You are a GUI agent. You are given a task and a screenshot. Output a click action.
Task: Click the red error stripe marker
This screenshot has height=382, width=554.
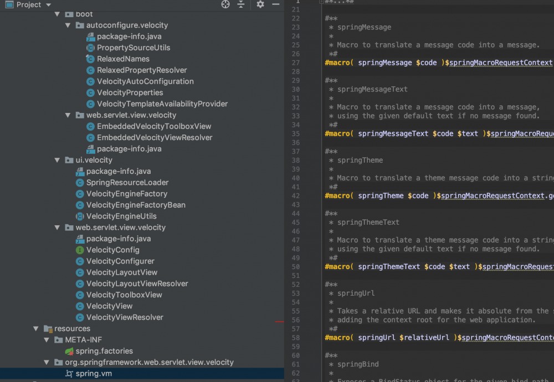coord(280,321)
